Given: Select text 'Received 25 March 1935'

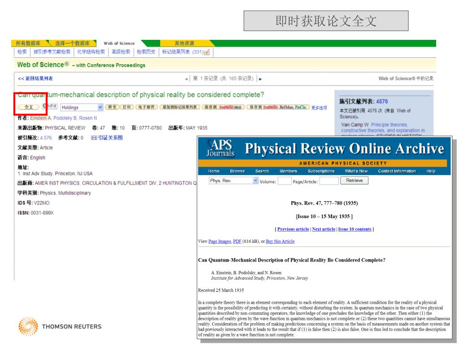Looking at the screenshot, I should 221,290.
